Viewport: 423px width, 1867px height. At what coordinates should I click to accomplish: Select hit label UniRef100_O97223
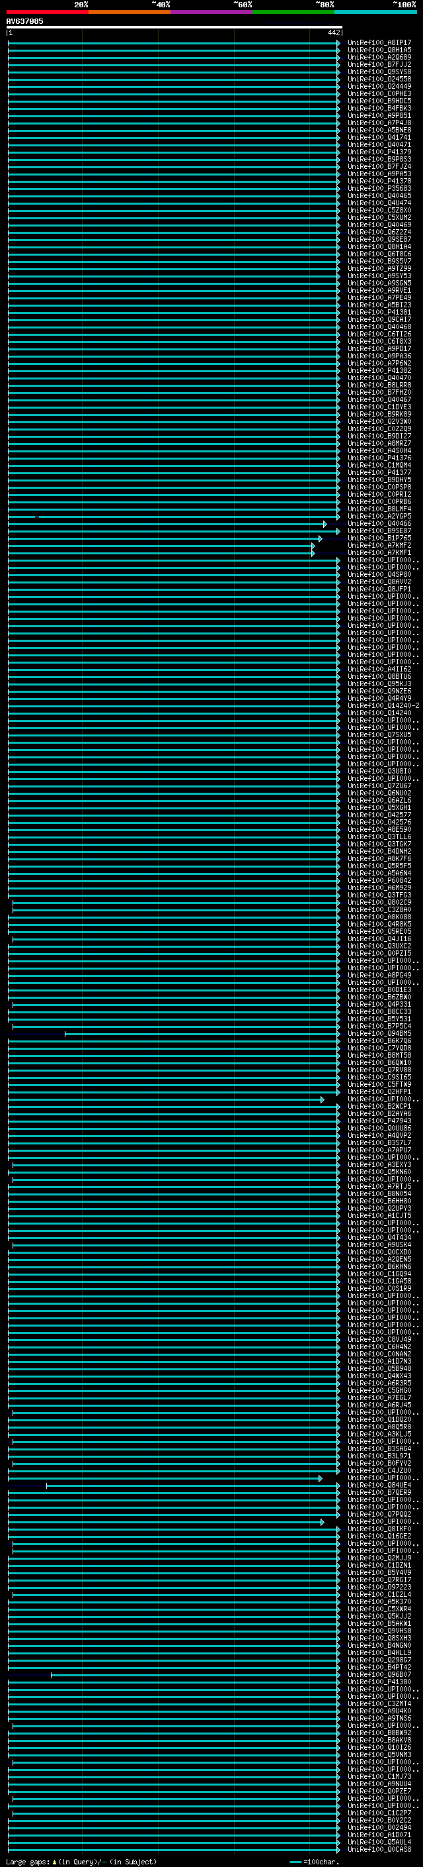point(379,1586)
